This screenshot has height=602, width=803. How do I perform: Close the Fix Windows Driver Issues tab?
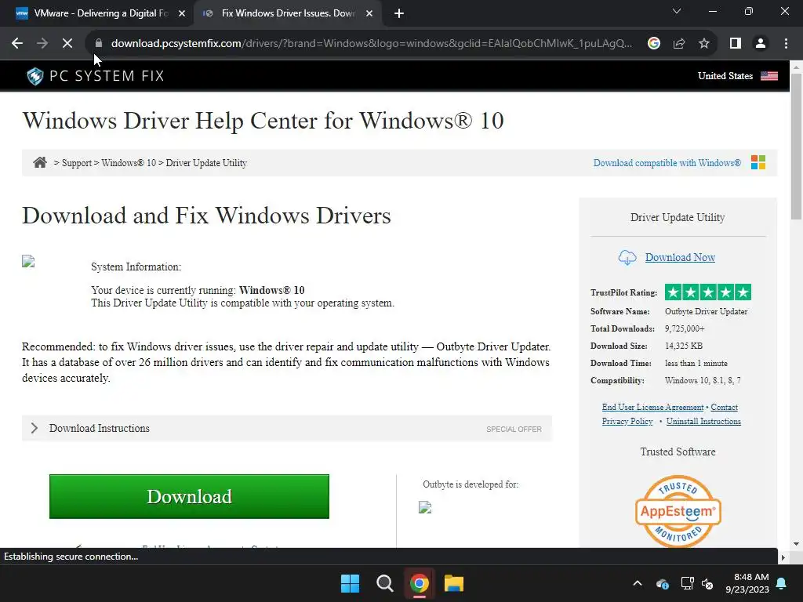pyautogui.click(x=369, y=14)
